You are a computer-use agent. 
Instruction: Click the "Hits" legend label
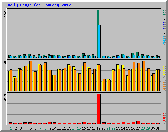[164, 14]
